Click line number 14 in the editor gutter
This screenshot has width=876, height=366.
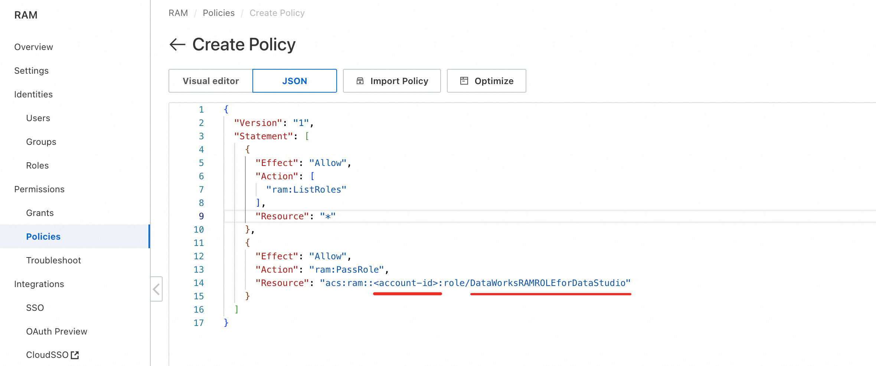pyautogui.click(x=199, y=283)
